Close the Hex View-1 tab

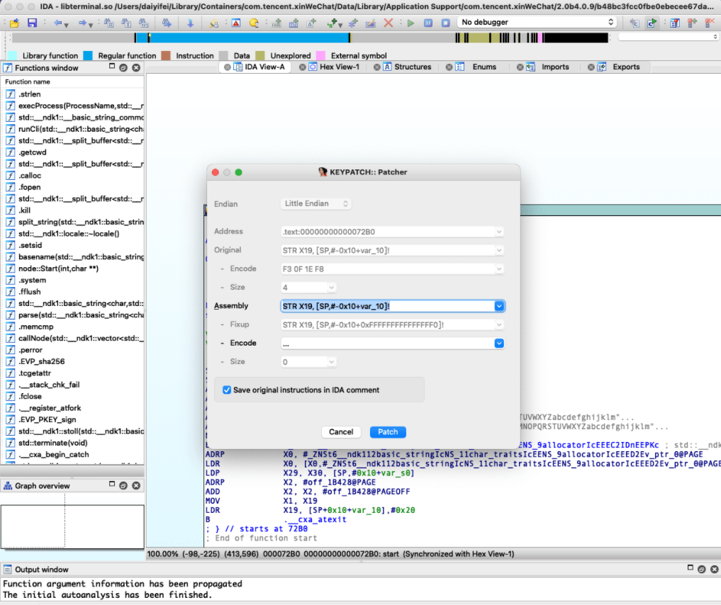pos(303,67)
